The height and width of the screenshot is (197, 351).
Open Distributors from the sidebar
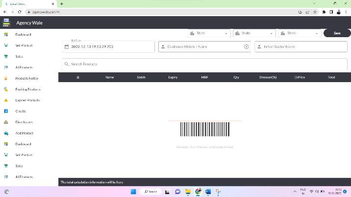[x=24, y=122]
